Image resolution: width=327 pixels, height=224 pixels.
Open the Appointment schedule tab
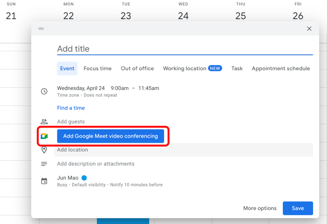pos(281,68)
